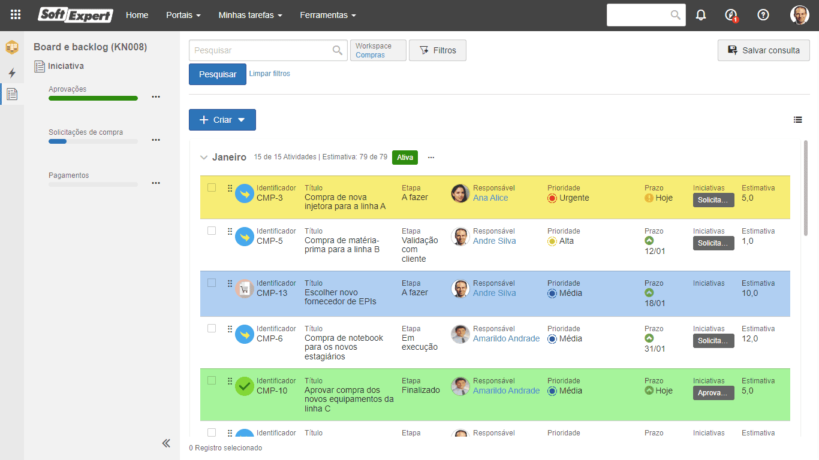Open the Portais menu
The width and height of the screenshot is (819, 460).
[x=183, y=15]
